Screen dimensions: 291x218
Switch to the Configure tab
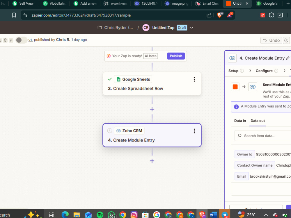(264, 71)
